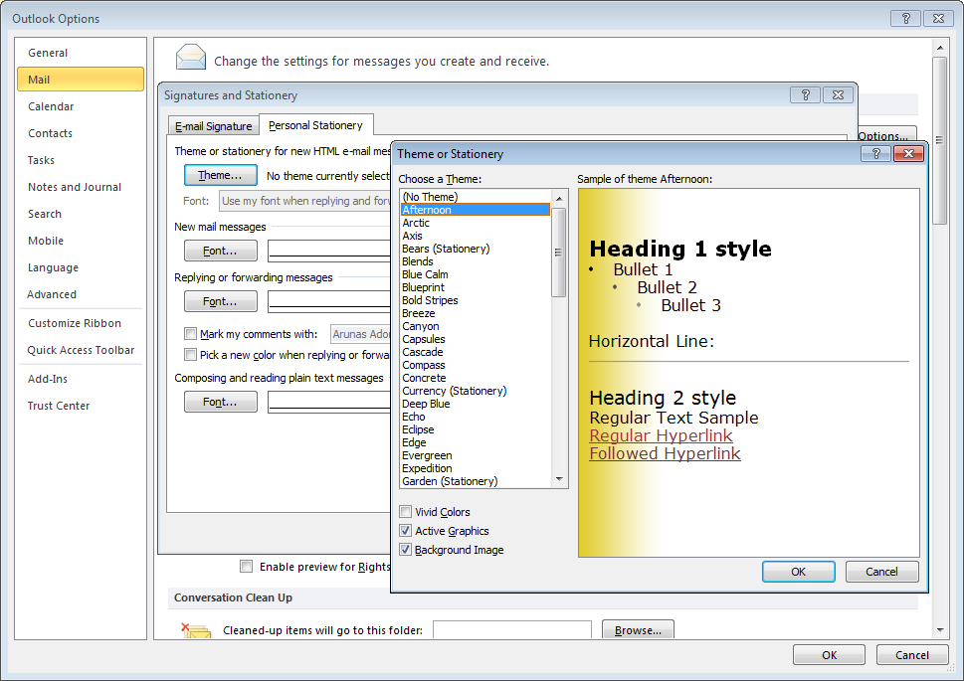The width and height of the screenshot is (964, 681).
Task: Open Calendar options category
Action: [81, 106]
